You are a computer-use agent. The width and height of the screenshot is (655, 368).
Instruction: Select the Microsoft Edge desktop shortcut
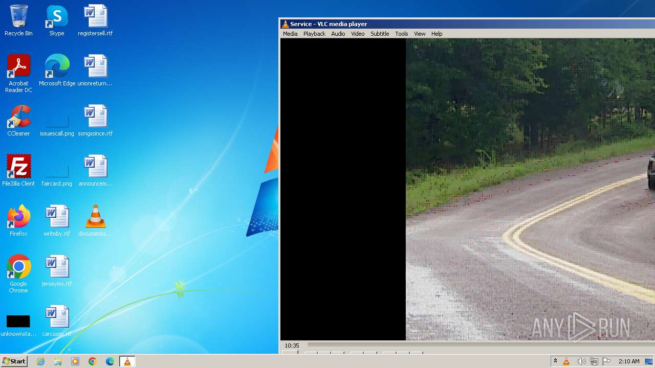57,71
